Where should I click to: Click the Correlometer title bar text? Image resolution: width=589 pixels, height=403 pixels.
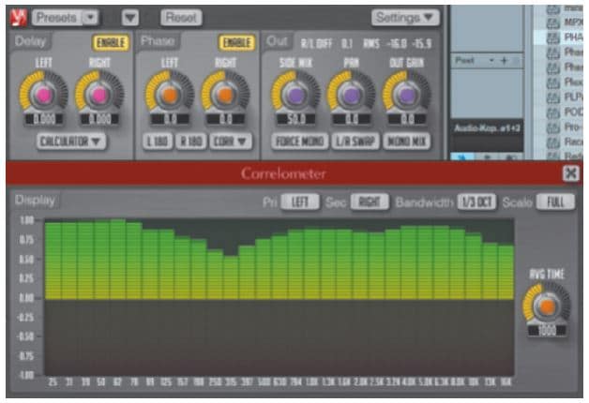click(x=283, y=173)
